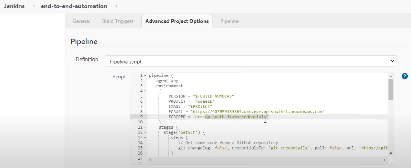The width and height of the screenshot is (411, 168).
Task: Click the IMAGE = "$PROJECT" line
Action: (190, 107)
